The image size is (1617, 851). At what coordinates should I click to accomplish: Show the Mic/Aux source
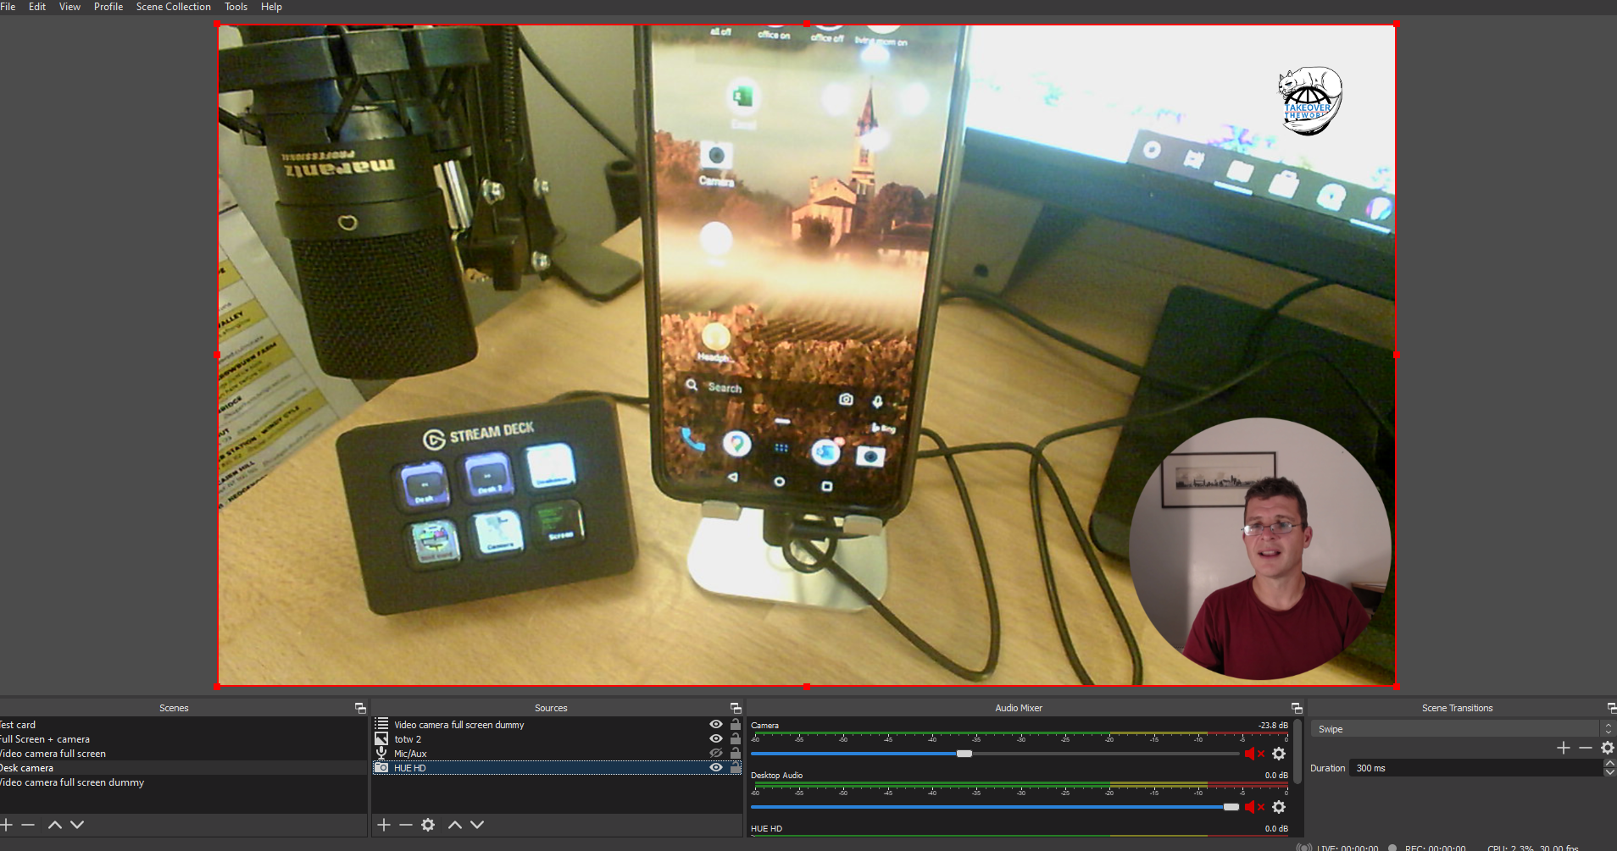pos(716,753)
